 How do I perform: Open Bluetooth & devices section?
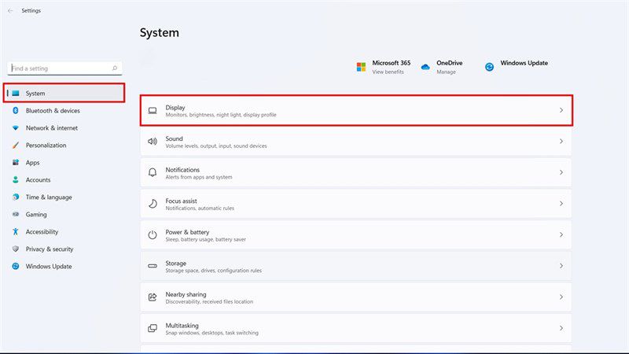[x=53, y=110]
